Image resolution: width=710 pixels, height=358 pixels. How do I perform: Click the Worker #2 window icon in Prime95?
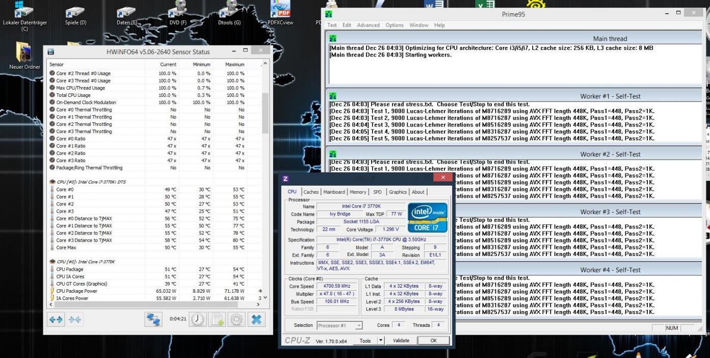point(333,154)
